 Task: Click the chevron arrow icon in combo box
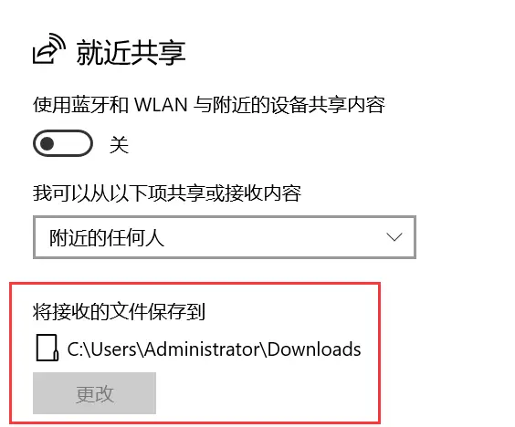[x=394, y=237]
